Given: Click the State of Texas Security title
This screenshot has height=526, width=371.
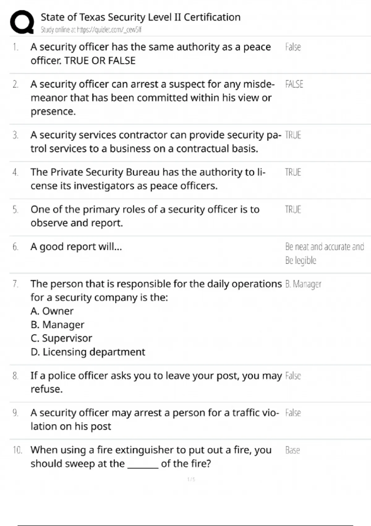Looking at the screenshot, I should pos(140,17).
